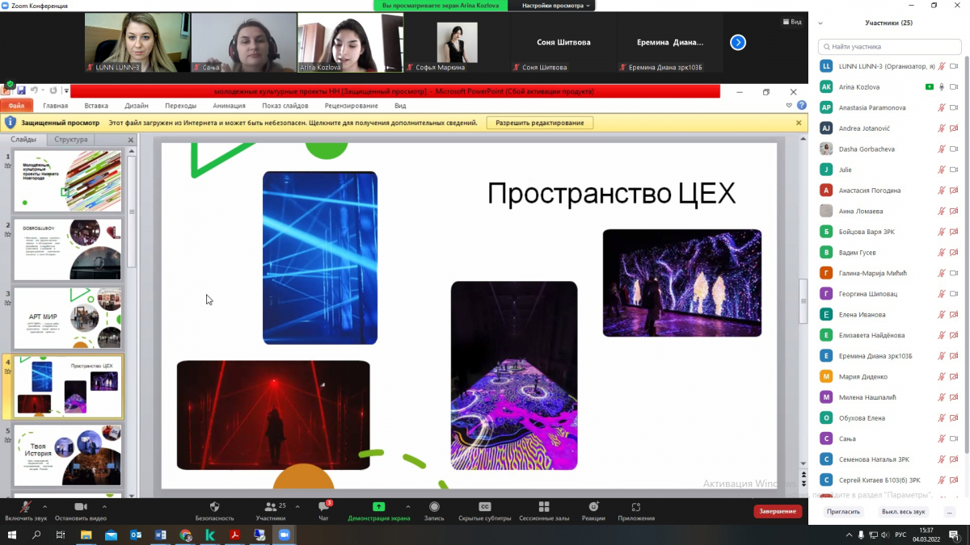970x545 pixels.
Task: Expand participants options arrow in Zoom toolbar
Action: click(297, 506)
